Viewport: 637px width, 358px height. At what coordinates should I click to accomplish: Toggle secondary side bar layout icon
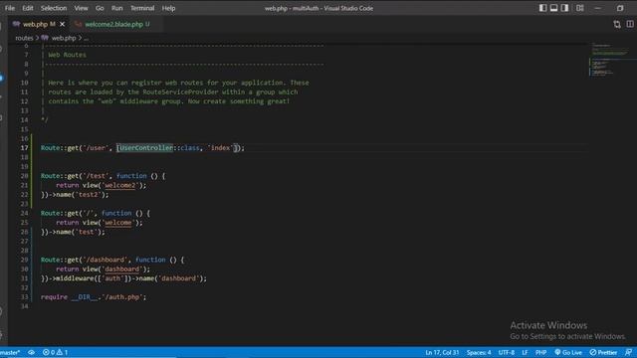point(564,8)
